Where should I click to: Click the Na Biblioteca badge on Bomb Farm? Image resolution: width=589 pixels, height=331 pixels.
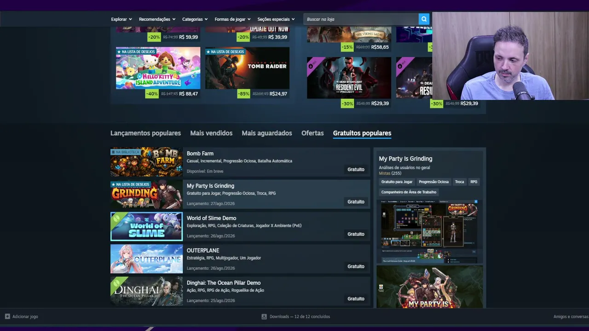pyautogui.click(x=125, y=152)
